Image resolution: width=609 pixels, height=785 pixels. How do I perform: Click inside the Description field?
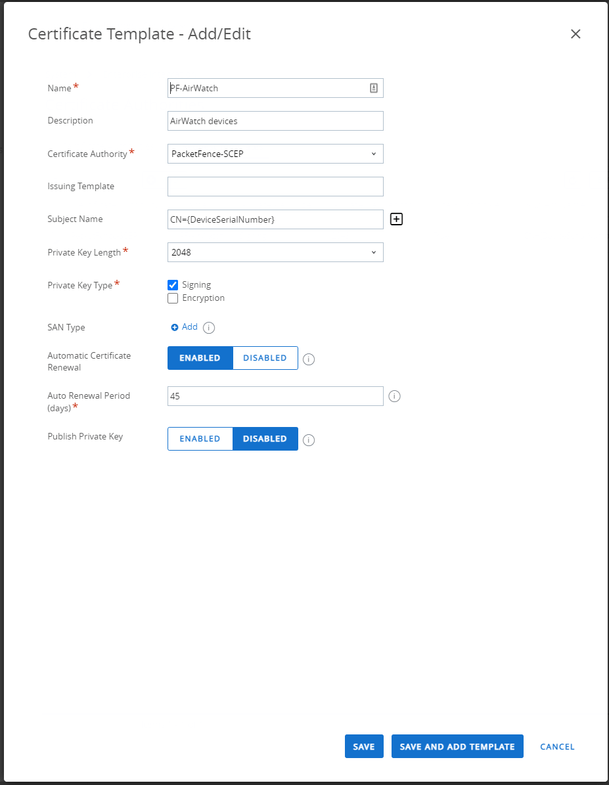275,120
